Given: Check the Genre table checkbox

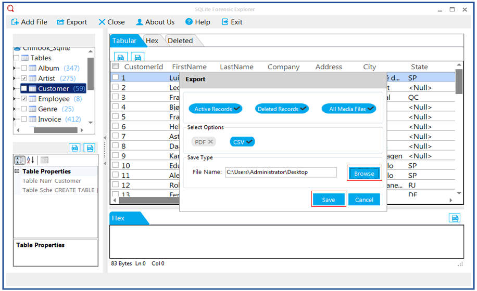Looking at the screenshot, I should [x=24, y=109].
